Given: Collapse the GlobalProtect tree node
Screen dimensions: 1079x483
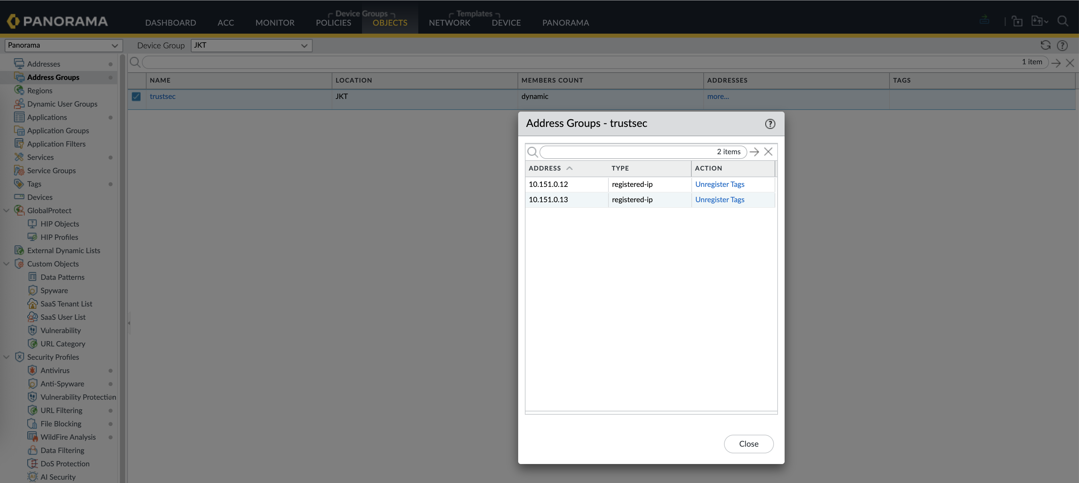Looking at the screenshot, I should click(x=7, y=210).
